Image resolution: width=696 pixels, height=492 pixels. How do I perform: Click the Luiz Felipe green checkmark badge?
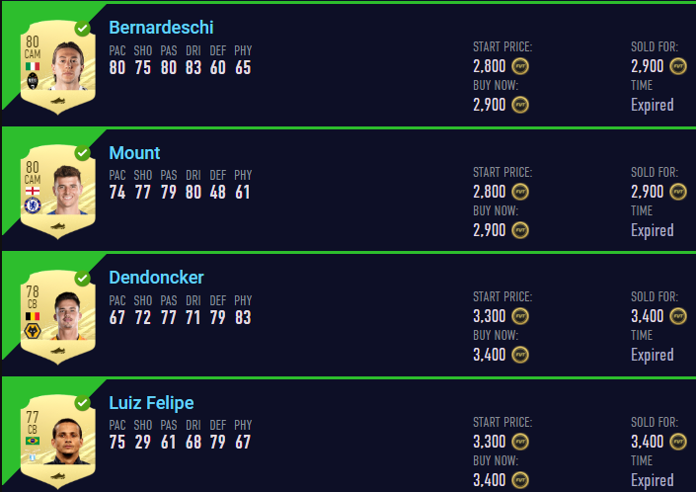82,404
